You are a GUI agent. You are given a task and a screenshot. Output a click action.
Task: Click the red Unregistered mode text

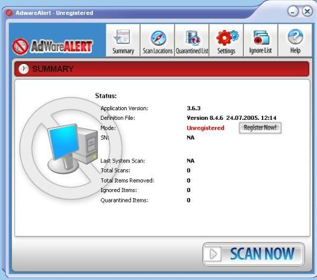coord(205,128)
